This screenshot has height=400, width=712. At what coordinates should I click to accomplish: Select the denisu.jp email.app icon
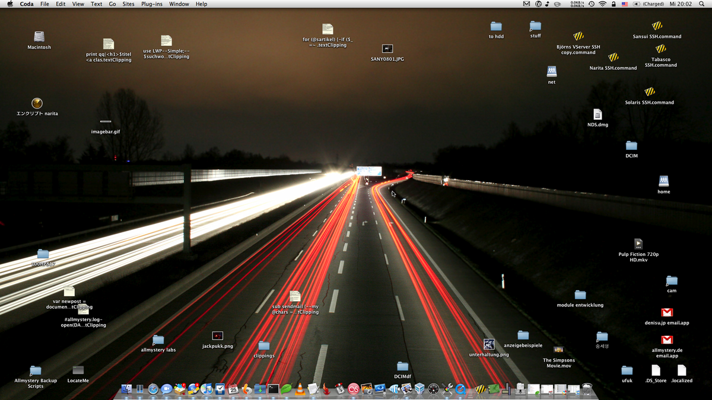click(x=667, y=312)
